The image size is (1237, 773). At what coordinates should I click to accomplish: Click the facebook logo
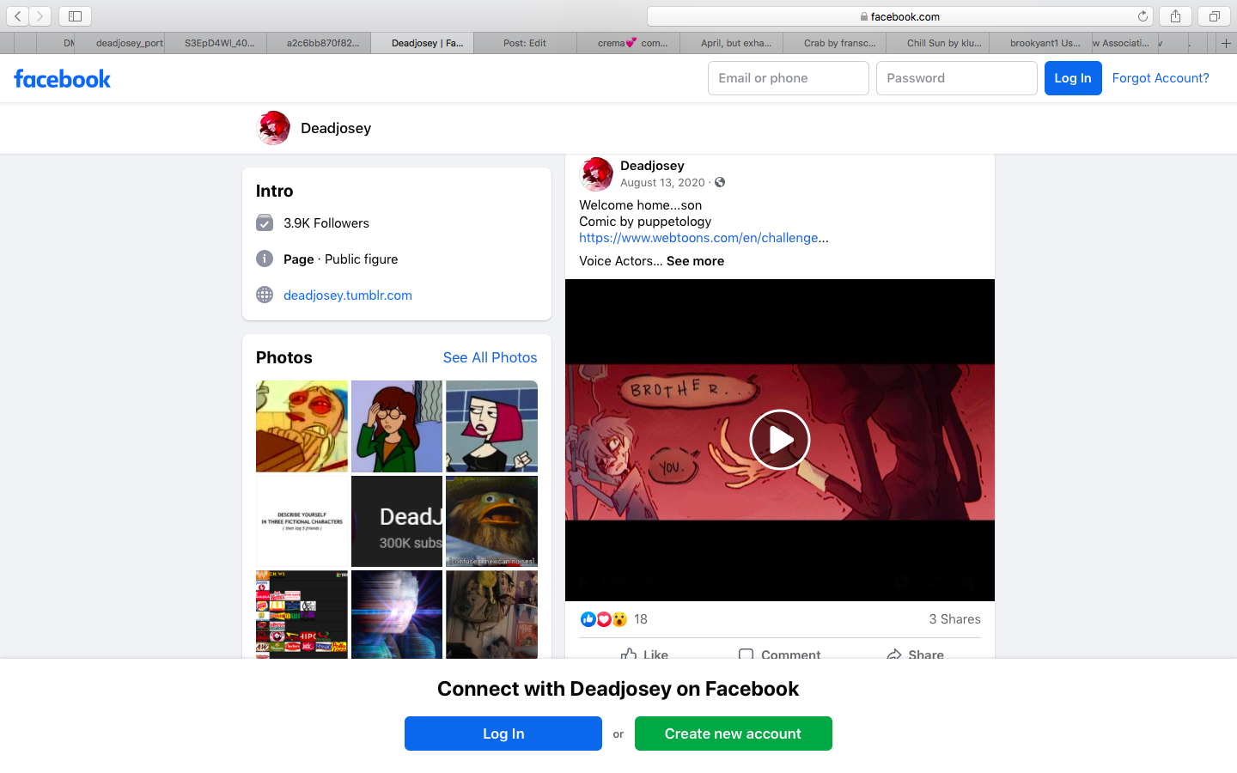(62, 79)
